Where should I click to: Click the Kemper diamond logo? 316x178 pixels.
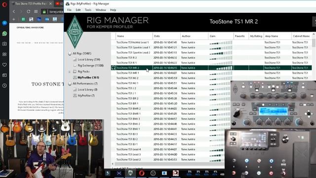pyautogui.click(x=75, y=32)
